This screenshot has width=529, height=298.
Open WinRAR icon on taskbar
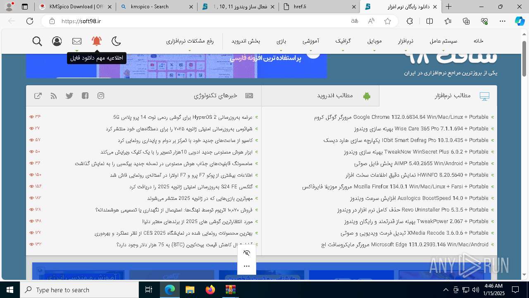click(230, 290)
